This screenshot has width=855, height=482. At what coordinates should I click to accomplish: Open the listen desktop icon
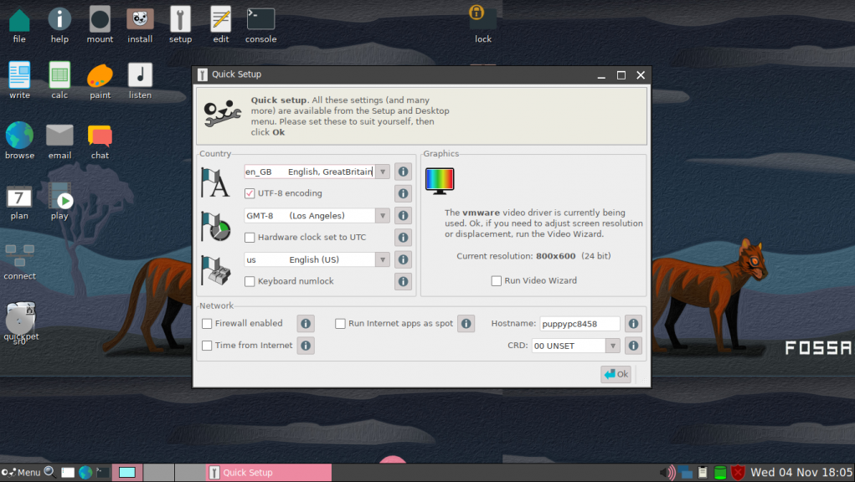click(x=140, y=80)
